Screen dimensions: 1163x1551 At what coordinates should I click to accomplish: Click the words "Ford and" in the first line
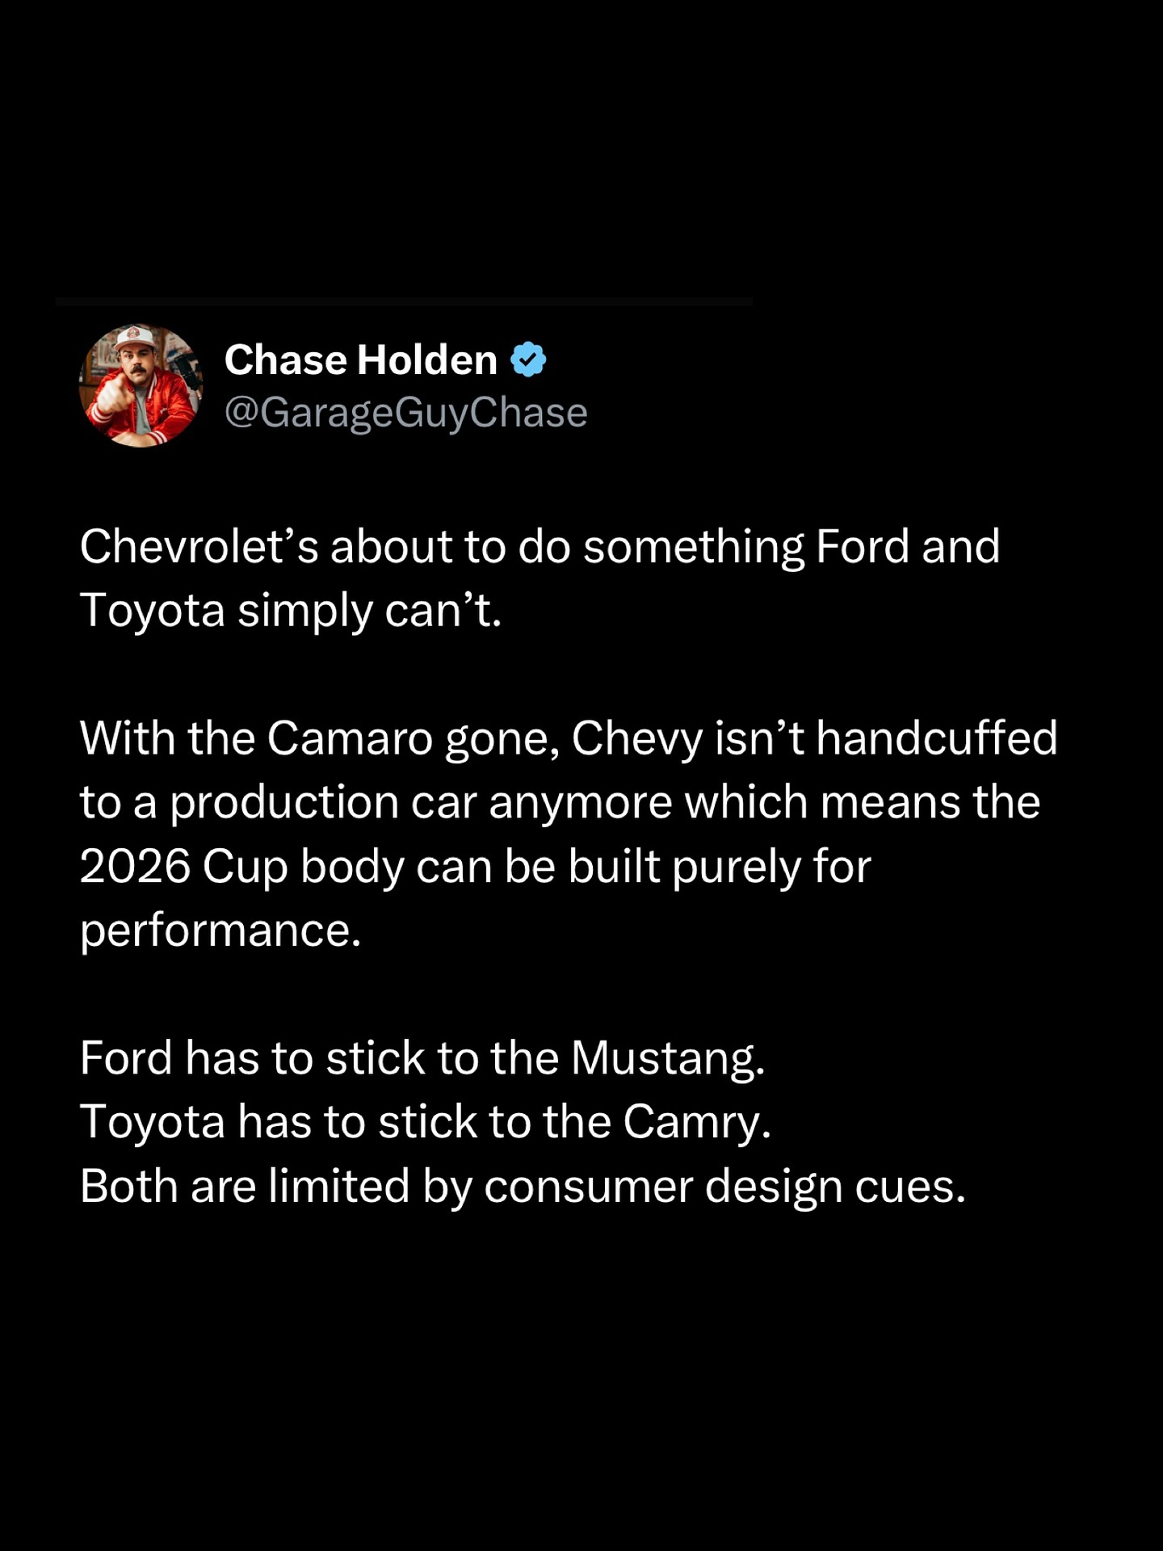(x=908, y=547)
